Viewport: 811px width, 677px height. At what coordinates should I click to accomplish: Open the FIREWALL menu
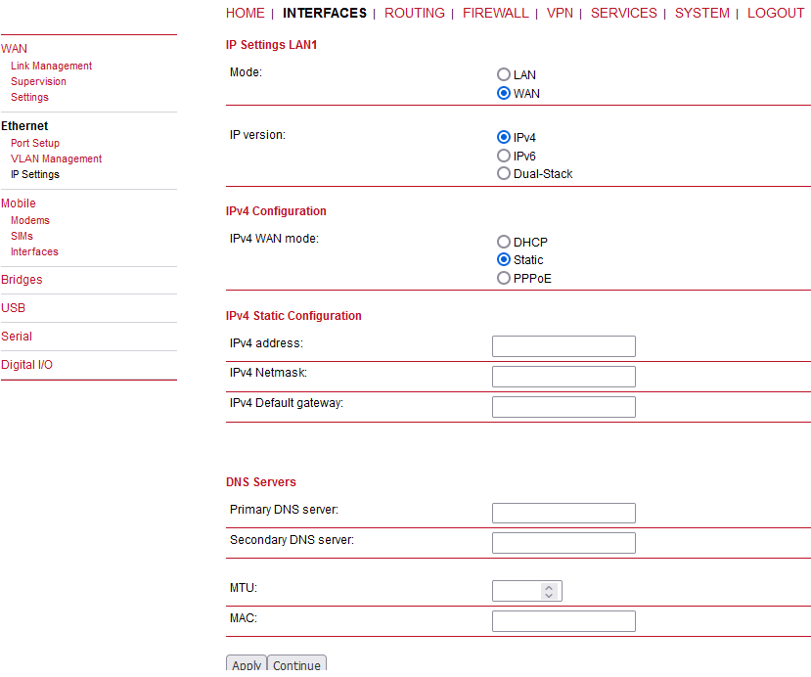point(495,13)
